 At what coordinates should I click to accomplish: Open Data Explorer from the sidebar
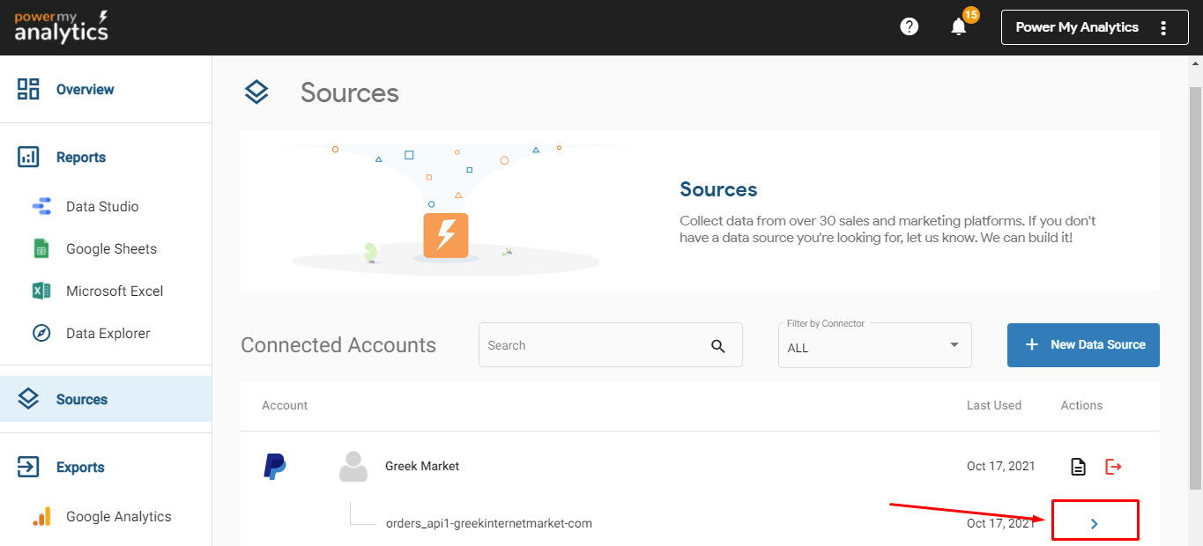click(x=108, y=334)
